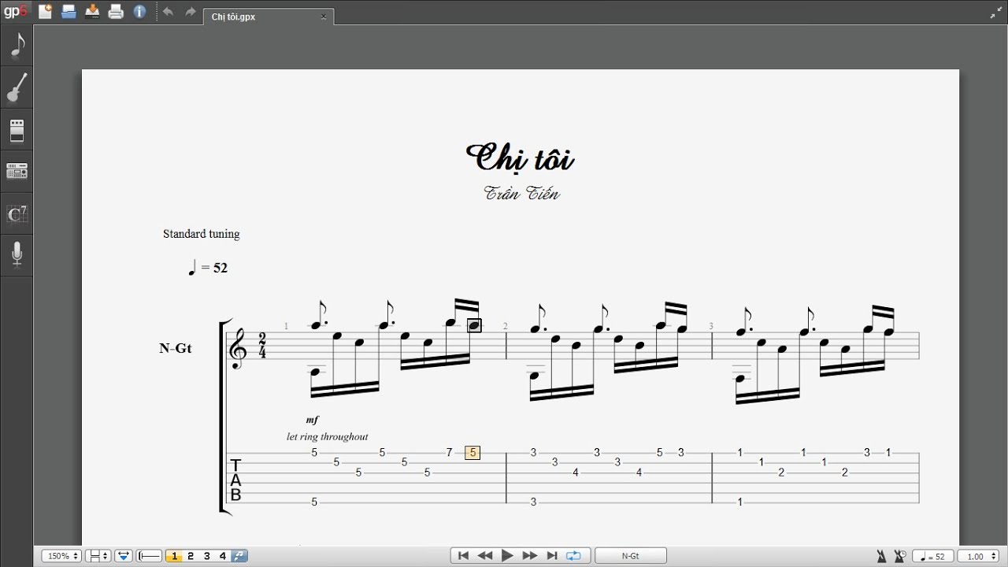Click the bass note 3 in bar 2
The width and height of the screenshot is (1008, 567).
click(x=533, y=502)
